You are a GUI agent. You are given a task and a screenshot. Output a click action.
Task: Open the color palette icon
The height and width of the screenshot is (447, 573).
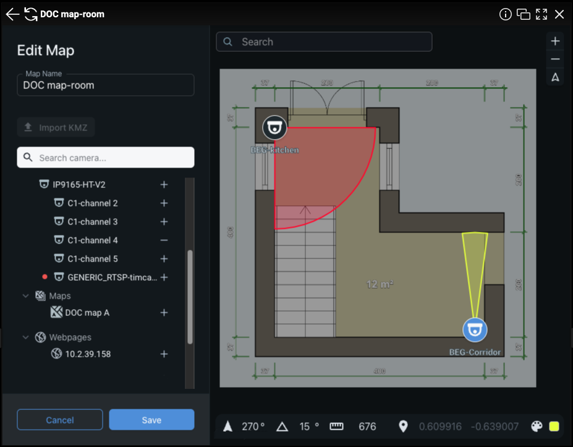537,426
